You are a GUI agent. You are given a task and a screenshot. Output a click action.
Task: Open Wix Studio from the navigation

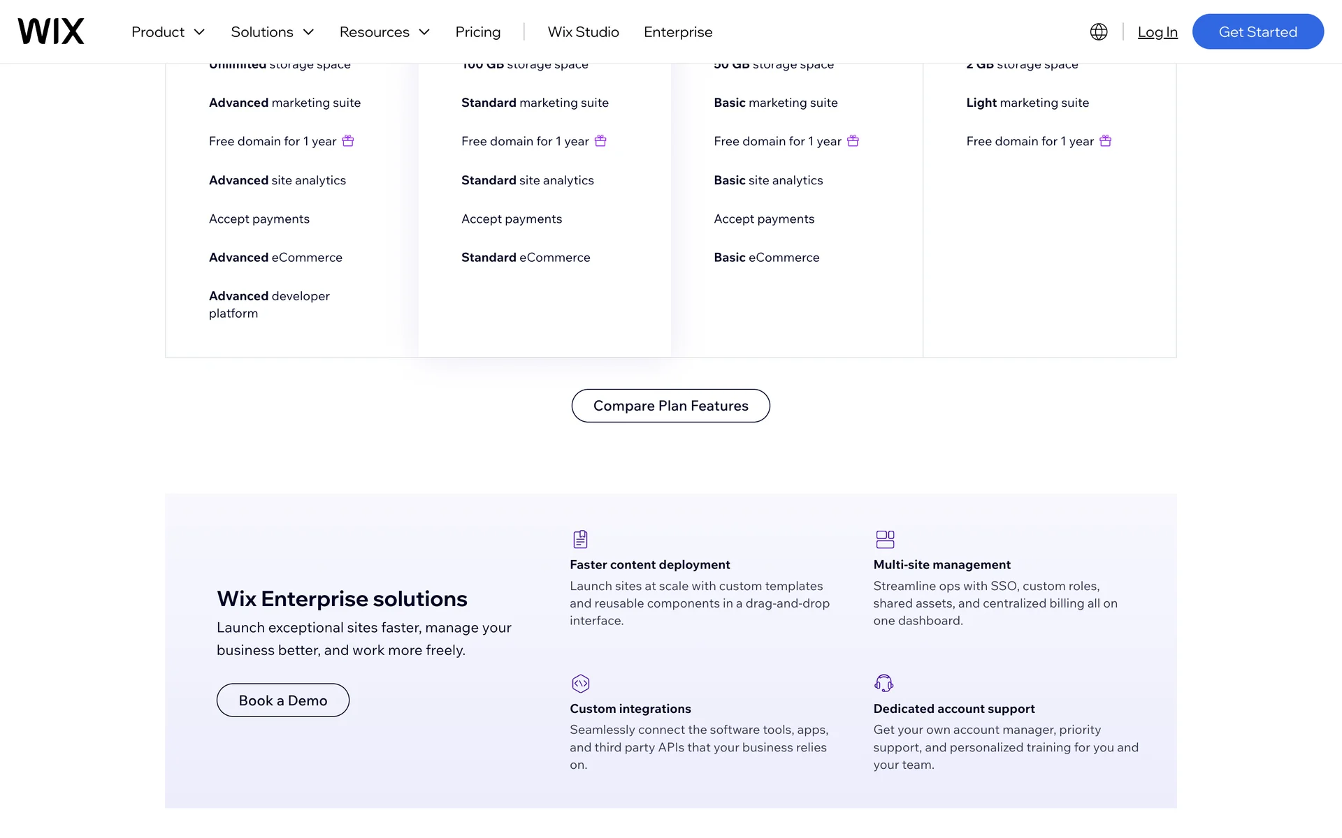(584, 32)
